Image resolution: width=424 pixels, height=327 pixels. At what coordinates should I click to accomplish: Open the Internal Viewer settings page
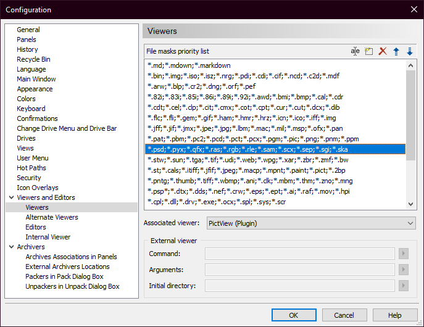[x=48, y=237]
